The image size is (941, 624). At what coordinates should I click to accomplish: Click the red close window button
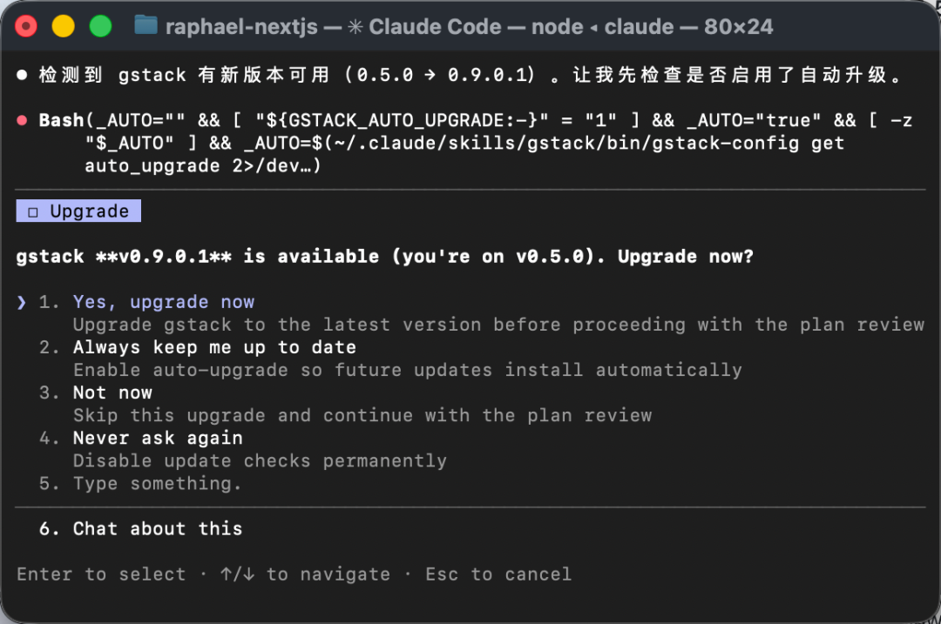coord(26,26)
